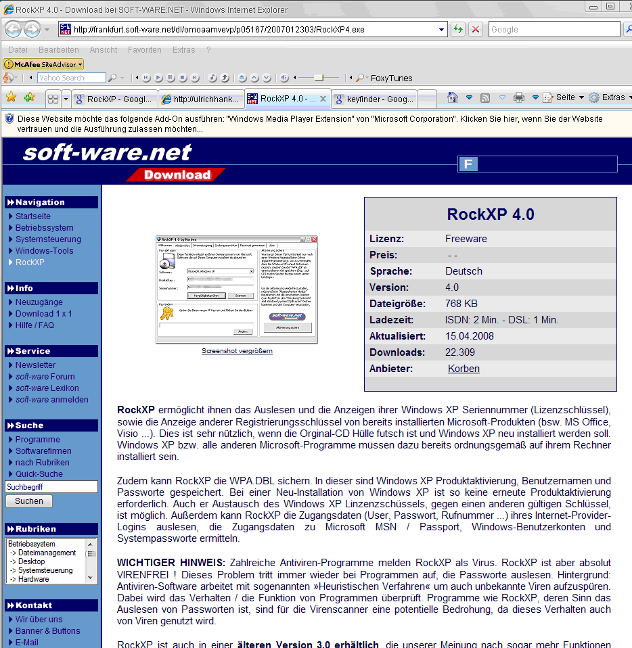Adjust the FoxyTunes volume slider
632x648 pixels.
coord(319,78)
